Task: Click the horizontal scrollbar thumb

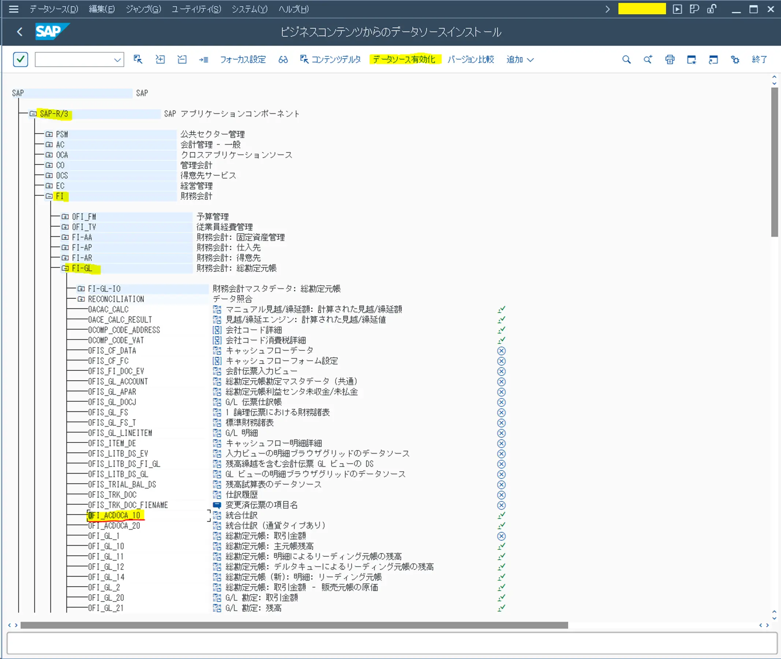Action: [x=294, y=625]
